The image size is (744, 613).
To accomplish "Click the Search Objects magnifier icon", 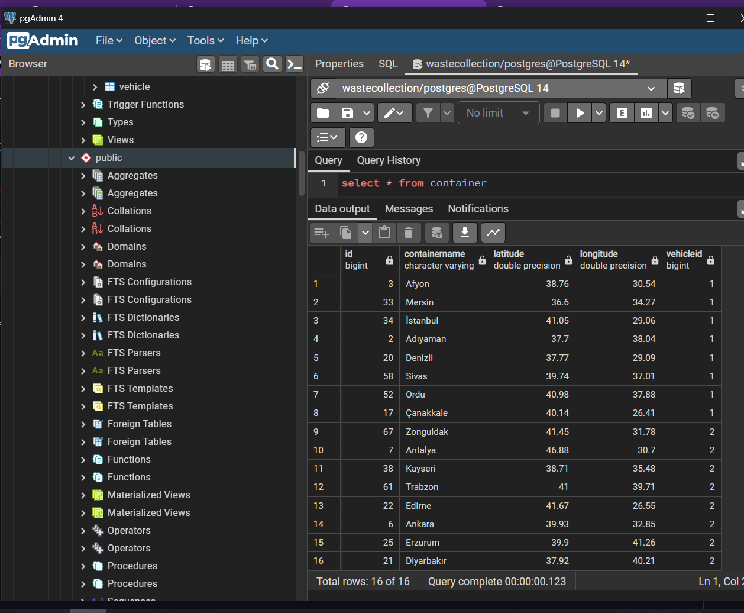I will coord(272,64).
